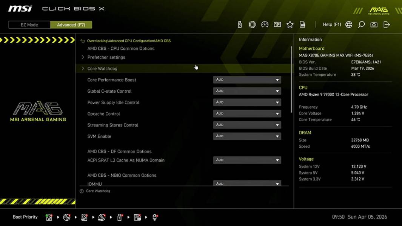Viewport: 402px width, 226px height.
Task: Click the exit BIOS icon
Action: point(386,24)
